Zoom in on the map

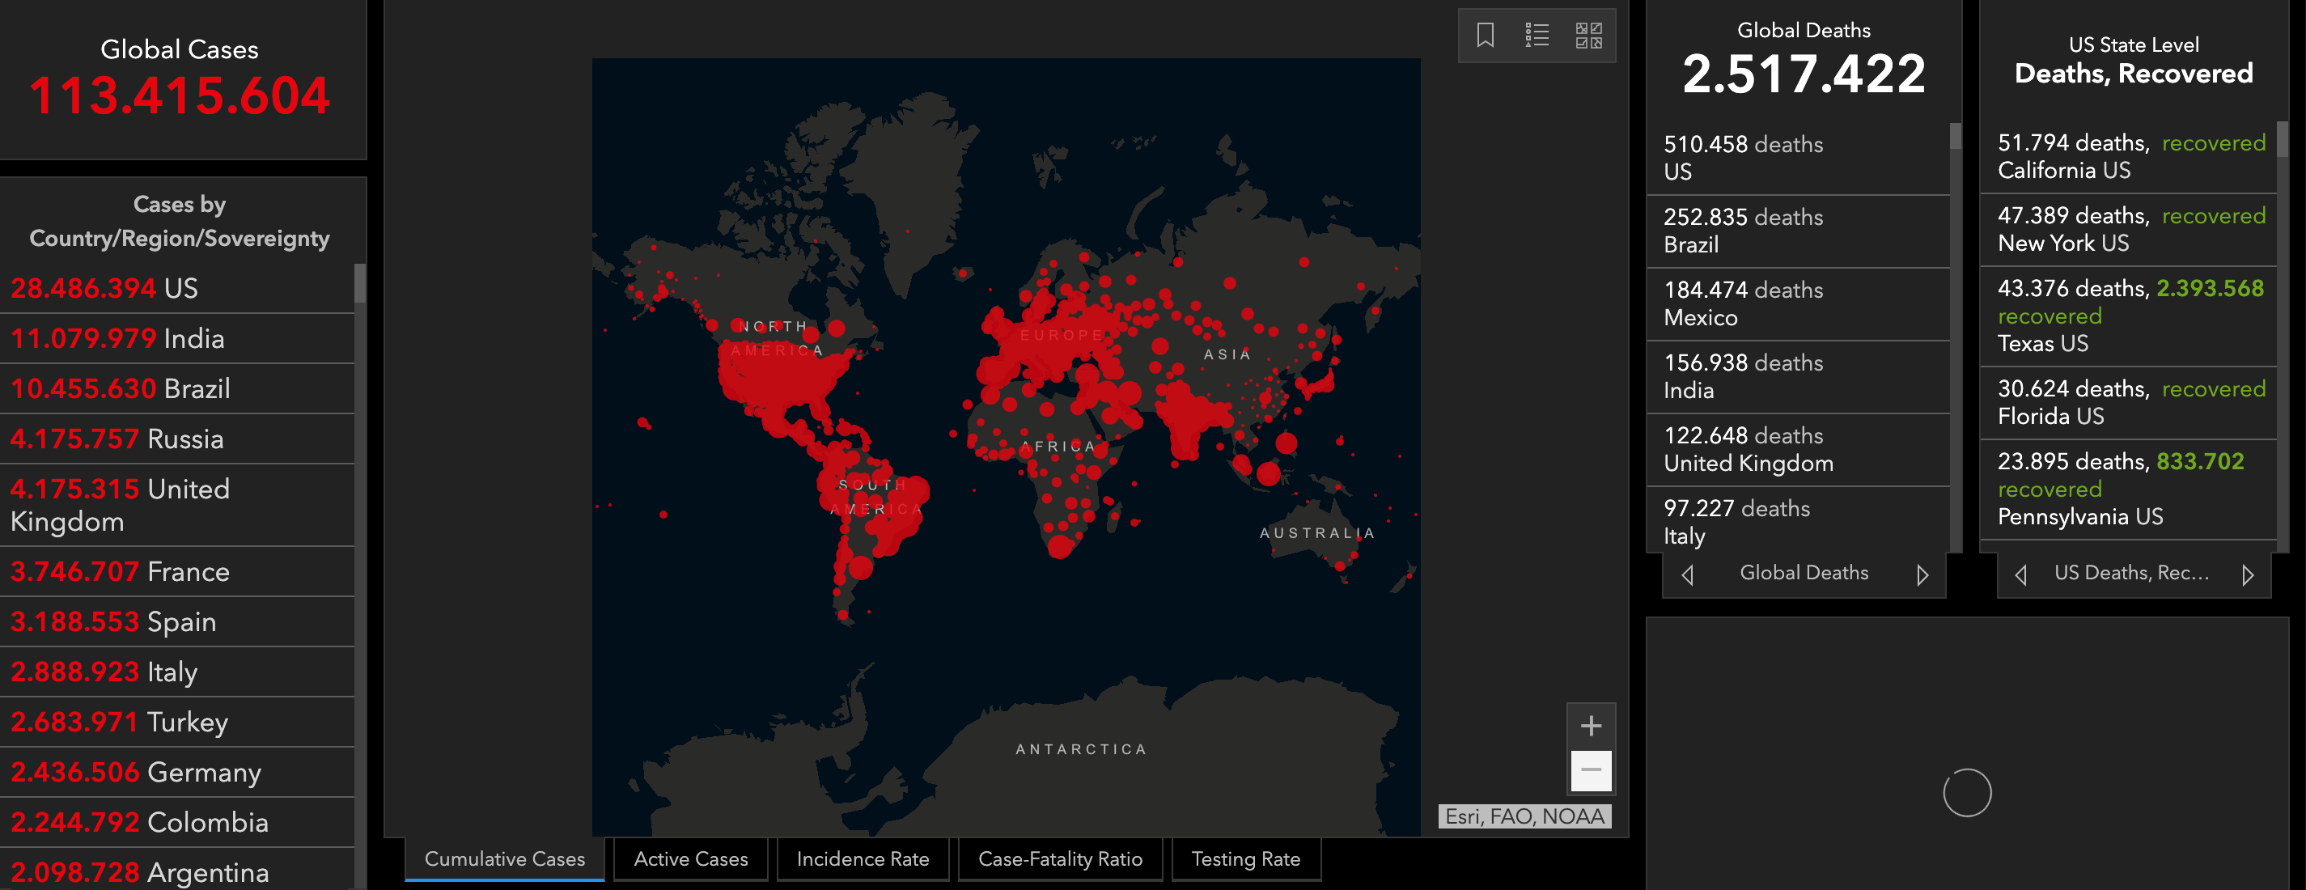(1591, 725)
